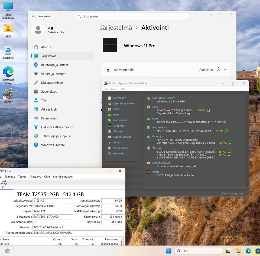260x256 pixels.
Task: Click the Etsi asetus search field
Action: [132, 16]
